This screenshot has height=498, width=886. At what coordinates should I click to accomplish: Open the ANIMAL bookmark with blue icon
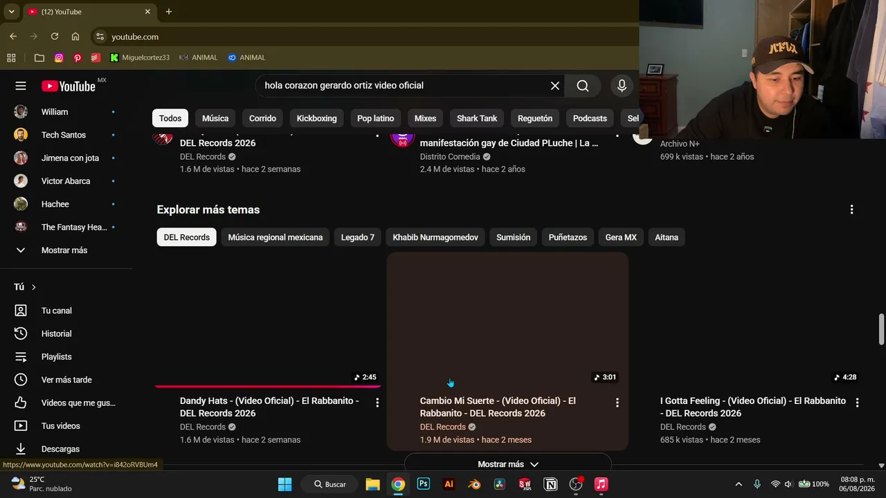tap(247, 57)
